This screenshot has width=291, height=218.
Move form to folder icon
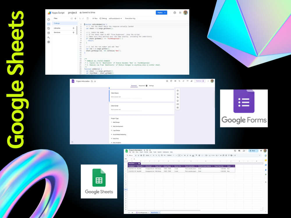[x=92, y=81]
